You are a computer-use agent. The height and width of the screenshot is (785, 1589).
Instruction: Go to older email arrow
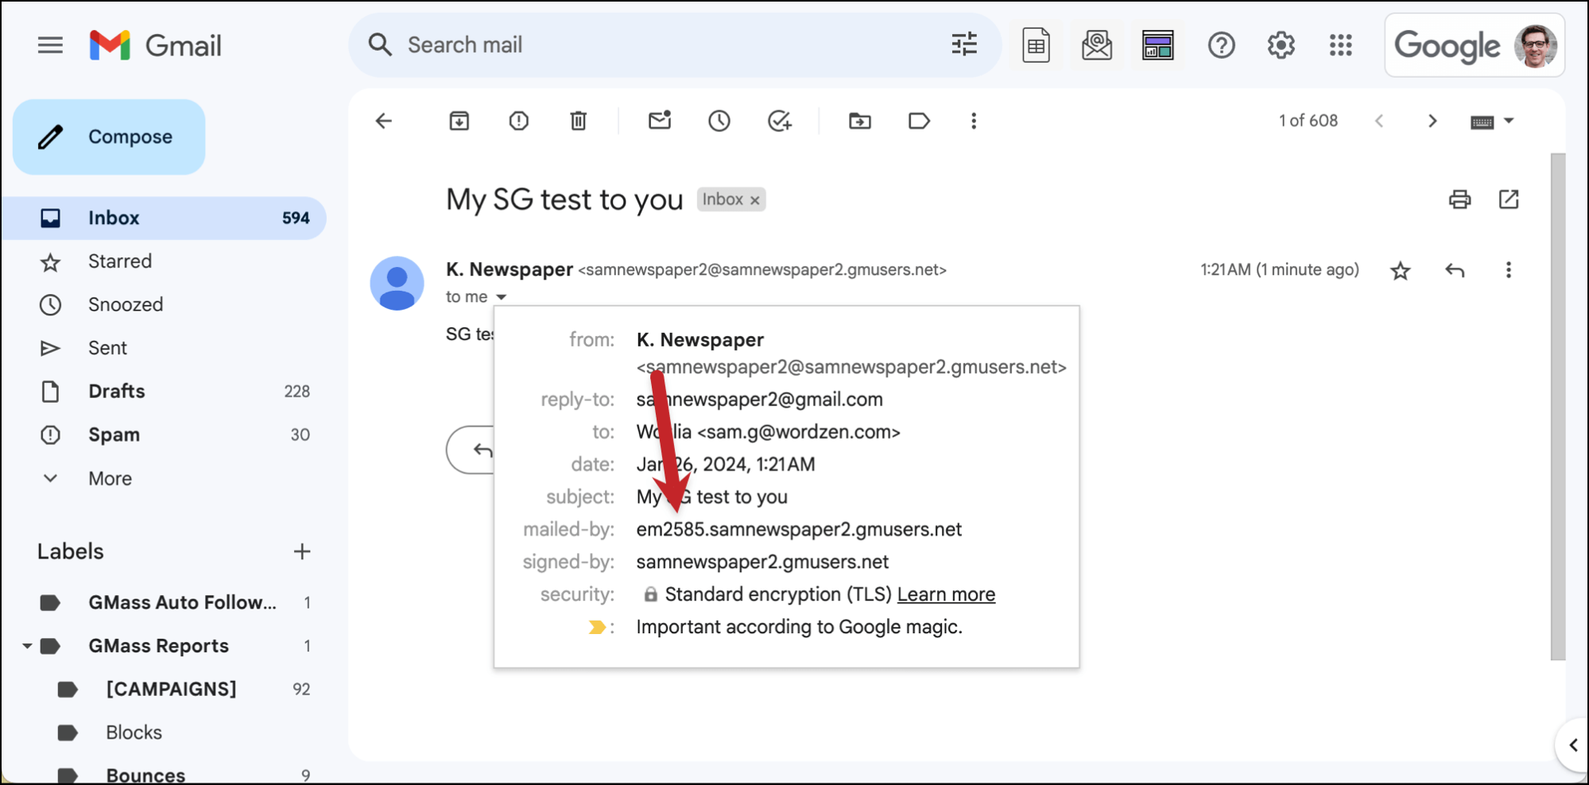[1432, 121]
